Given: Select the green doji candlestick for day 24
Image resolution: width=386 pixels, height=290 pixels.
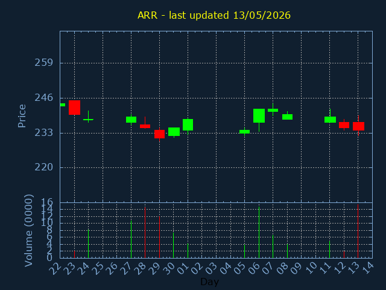Looking at the screenshot, I should [89, 120].
